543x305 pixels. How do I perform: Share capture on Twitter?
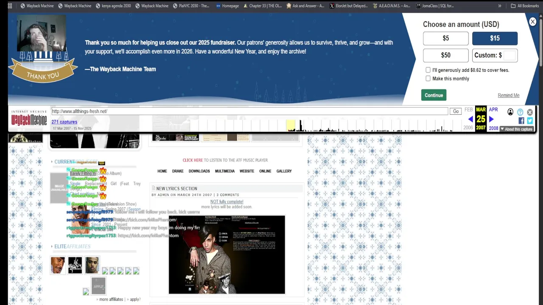pos(530,121)
